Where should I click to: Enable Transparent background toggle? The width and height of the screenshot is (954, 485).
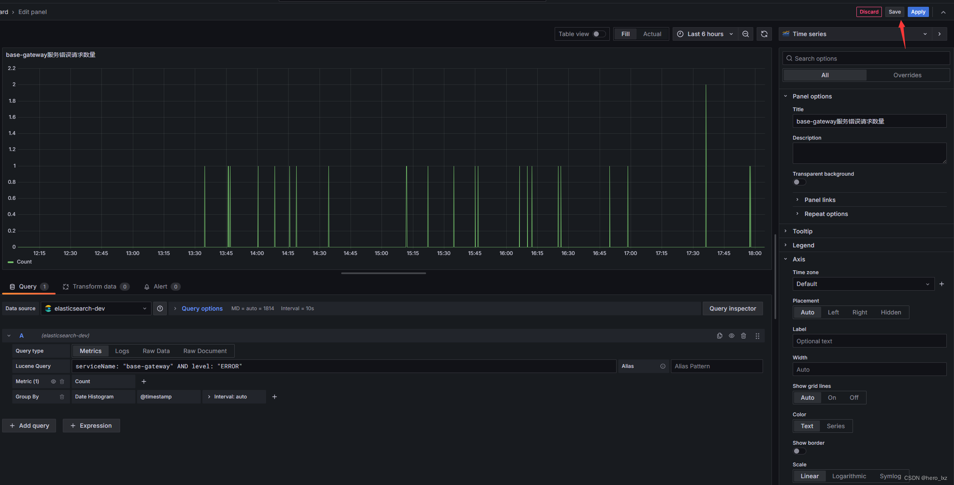tap(799, 182)
